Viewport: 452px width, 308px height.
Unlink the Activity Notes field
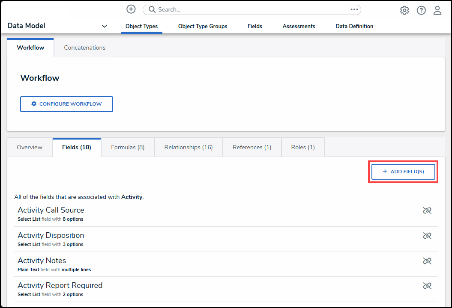427,261
